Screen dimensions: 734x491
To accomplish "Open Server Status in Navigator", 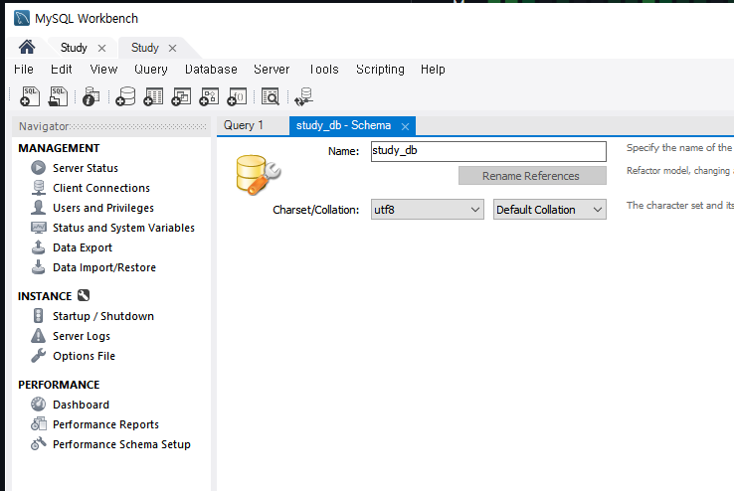I will 86,168.
